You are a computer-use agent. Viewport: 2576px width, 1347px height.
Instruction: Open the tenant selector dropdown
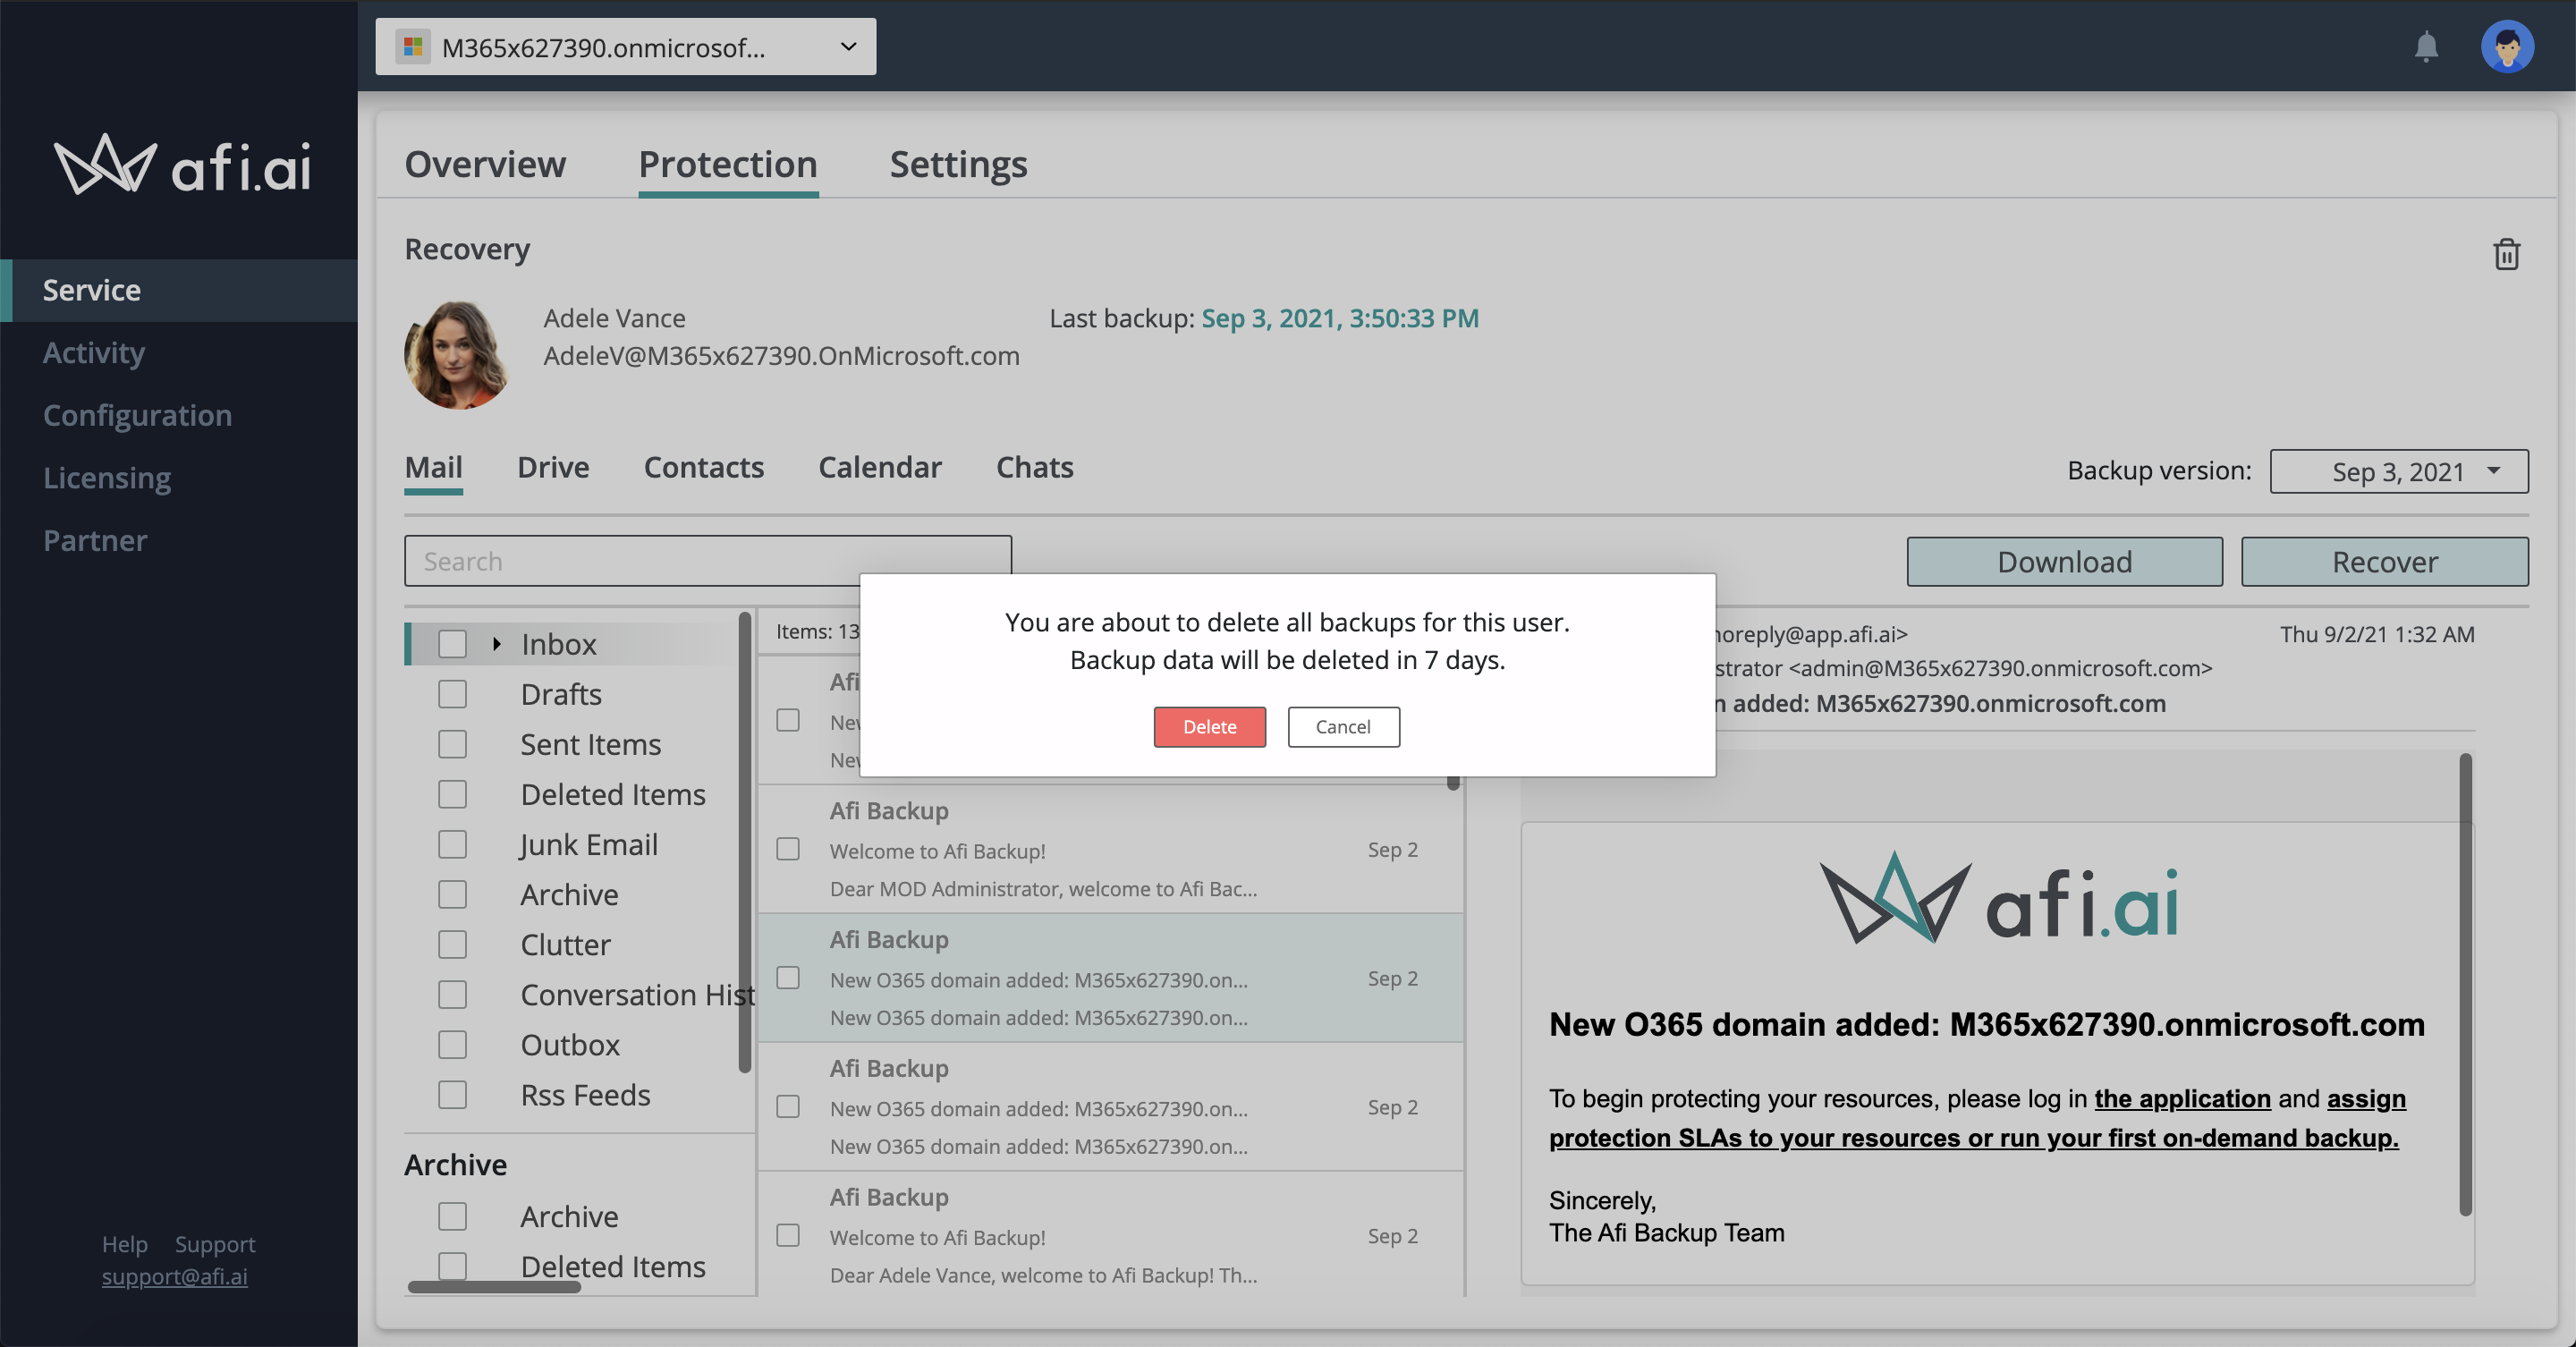pos(626,47)
